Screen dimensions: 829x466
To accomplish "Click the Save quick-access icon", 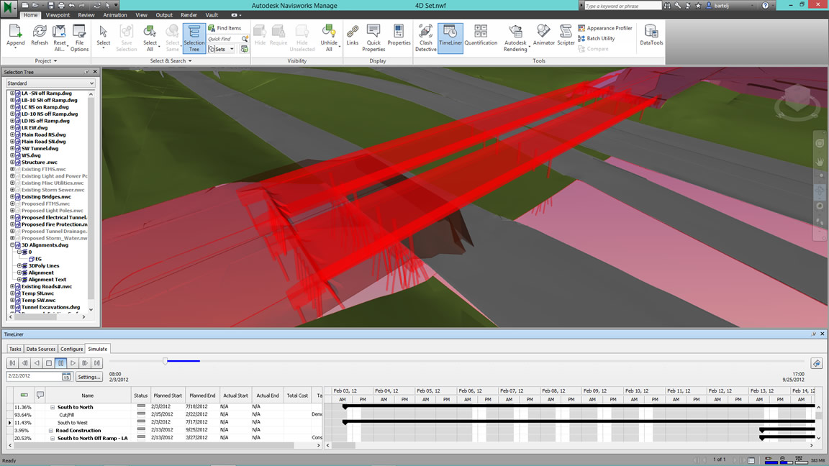I will [x=50, y=5].
